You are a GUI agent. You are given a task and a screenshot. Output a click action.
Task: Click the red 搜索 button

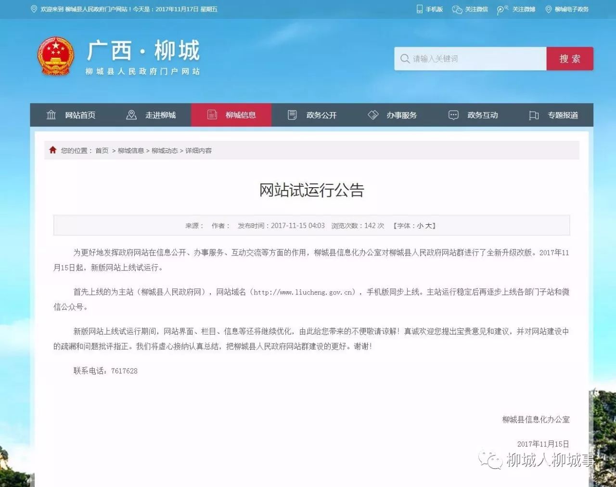[x=570, y=59]
